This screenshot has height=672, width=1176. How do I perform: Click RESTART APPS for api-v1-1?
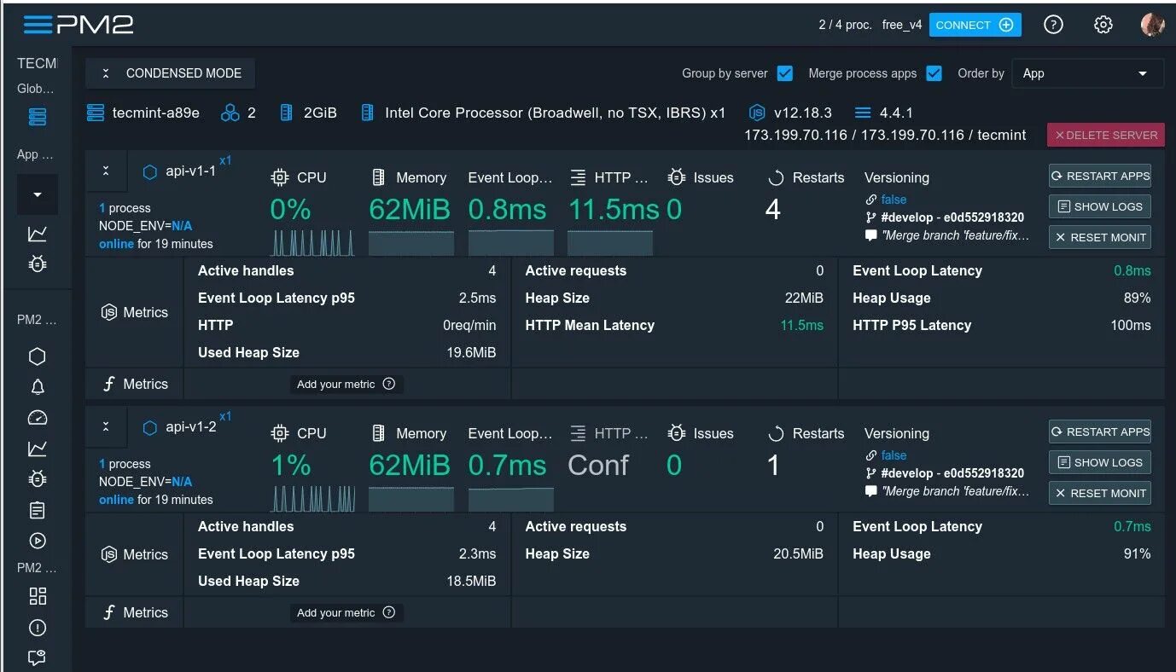1099,176
